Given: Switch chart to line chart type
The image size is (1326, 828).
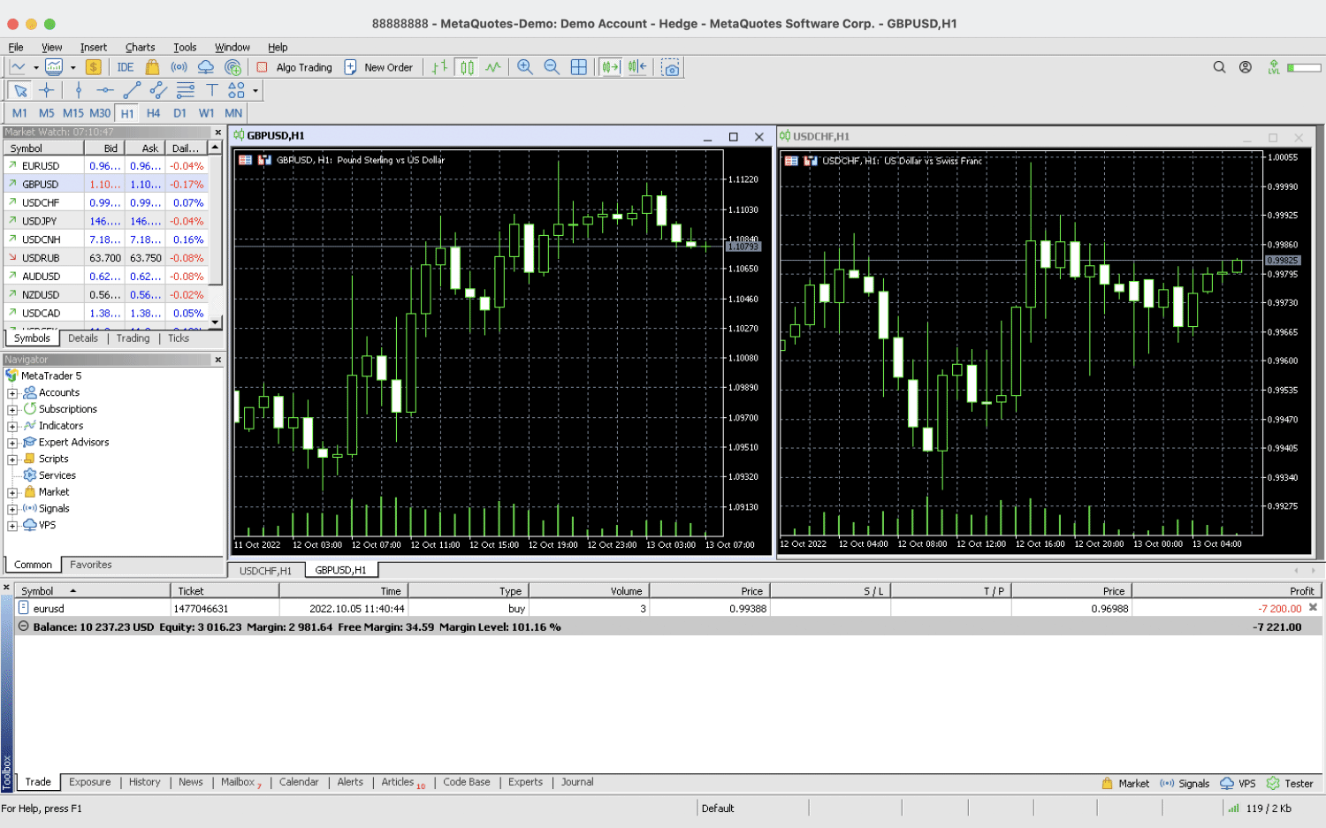Looking at the screenshot, I should 493,67.
